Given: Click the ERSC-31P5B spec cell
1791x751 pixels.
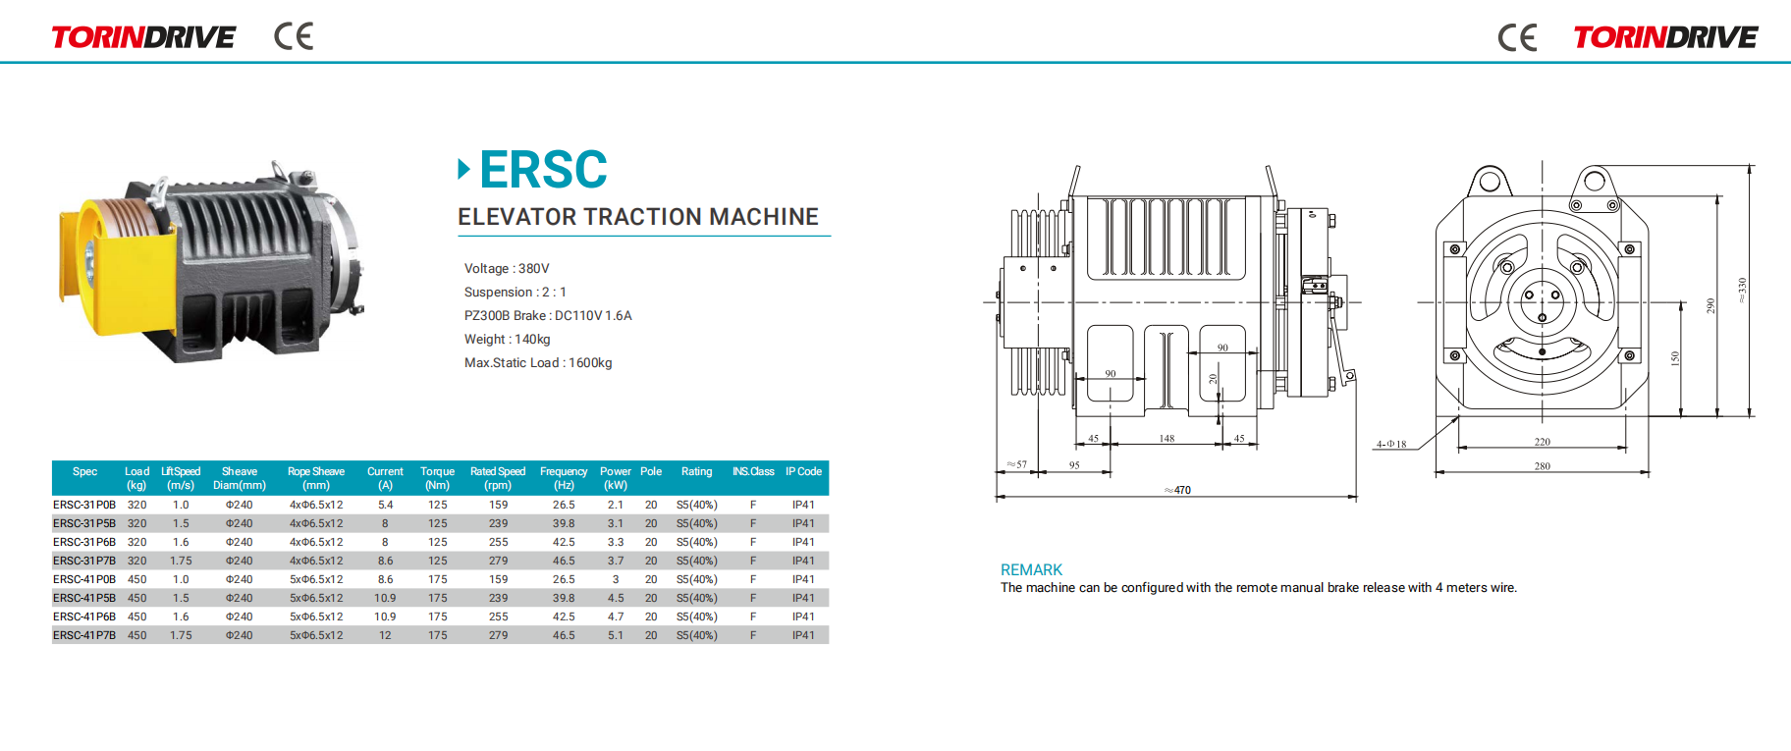Looking at the screenshot, I should 84,524.
